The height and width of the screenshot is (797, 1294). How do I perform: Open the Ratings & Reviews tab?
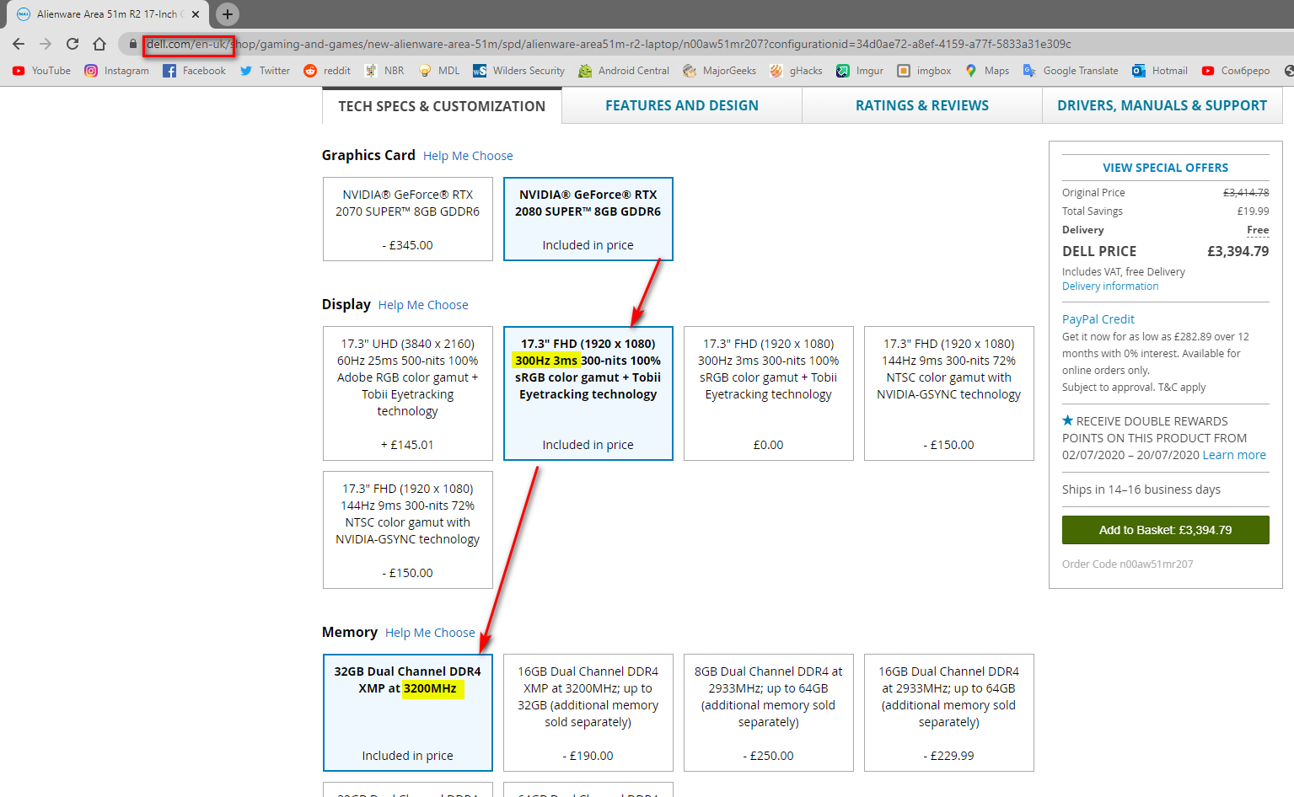click(x=922, y=105)
